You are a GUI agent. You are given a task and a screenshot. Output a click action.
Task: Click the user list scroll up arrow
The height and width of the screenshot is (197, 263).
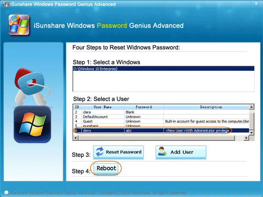tap(252, 107)
